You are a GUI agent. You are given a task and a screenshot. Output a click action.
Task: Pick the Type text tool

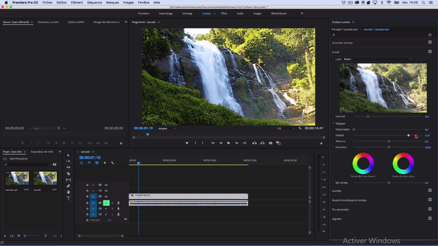tap(69, 198)
